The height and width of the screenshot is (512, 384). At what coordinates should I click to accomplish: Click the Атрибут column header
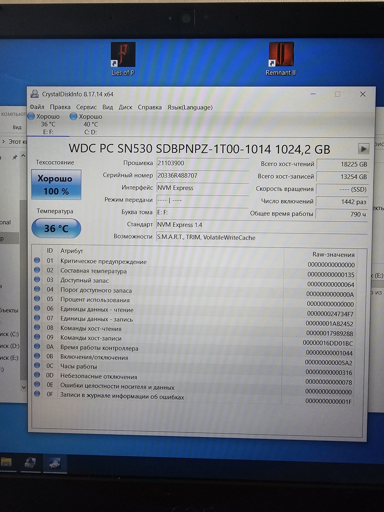pyautogui.click(x=72, y=251)
